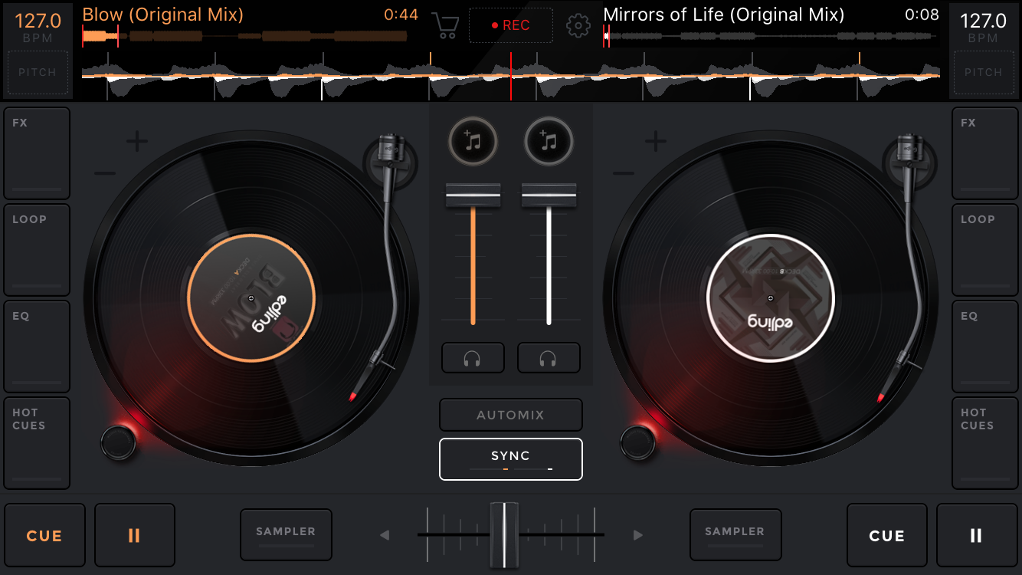Screen dimensions: 1022x575
Task: Click the crossfader right arrow
Action: coord(637,535)
